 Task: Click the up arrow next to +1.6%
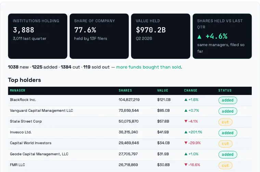pos(186,100)
